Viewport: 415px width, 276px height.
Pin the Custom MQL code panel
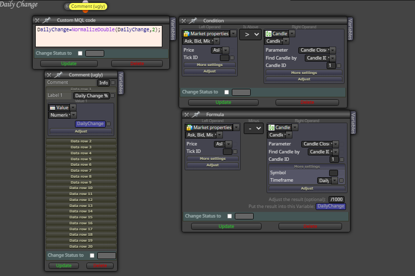47,20
